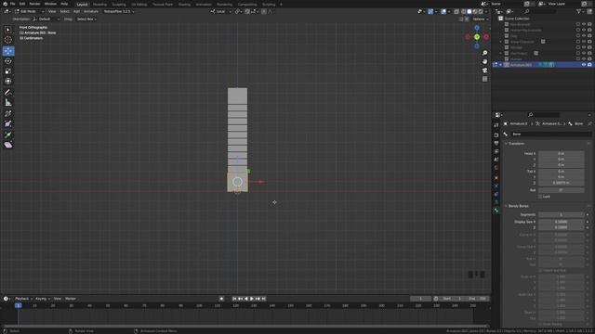Toggle the camera view gizmo
595x334 pixels.
484,71
